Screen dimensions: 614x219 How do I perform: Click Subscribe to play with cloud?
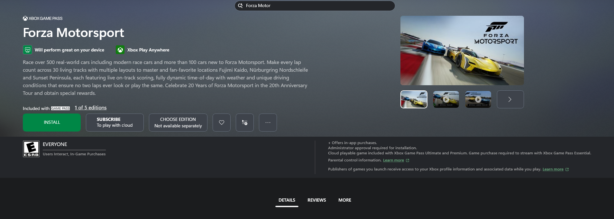click(115, 123)
